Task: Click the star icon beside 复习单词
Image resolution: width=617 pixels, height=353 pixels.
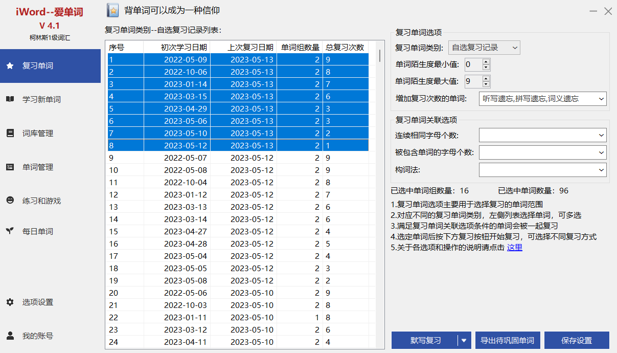Action: tap(10, 66)
